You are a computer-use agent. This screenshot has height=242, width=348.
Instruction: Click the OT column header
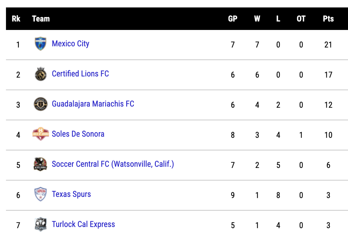coord(301,19)
